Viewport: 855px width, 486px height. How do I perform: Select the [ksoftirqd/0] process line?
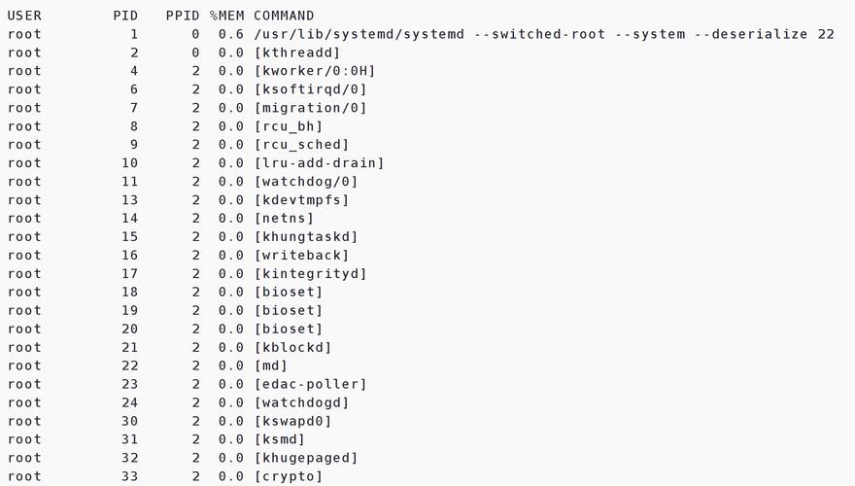tap(310, 89)
